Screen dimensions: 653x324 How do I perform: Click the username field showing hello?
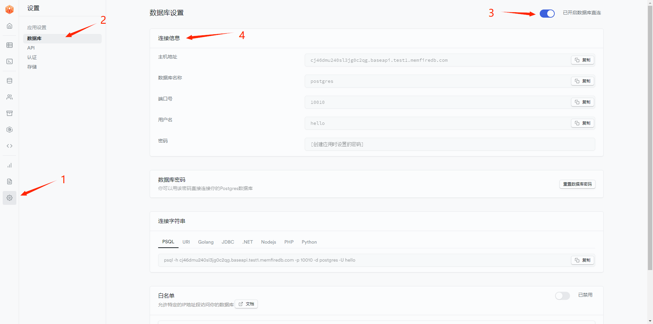[x=450, y=123]
